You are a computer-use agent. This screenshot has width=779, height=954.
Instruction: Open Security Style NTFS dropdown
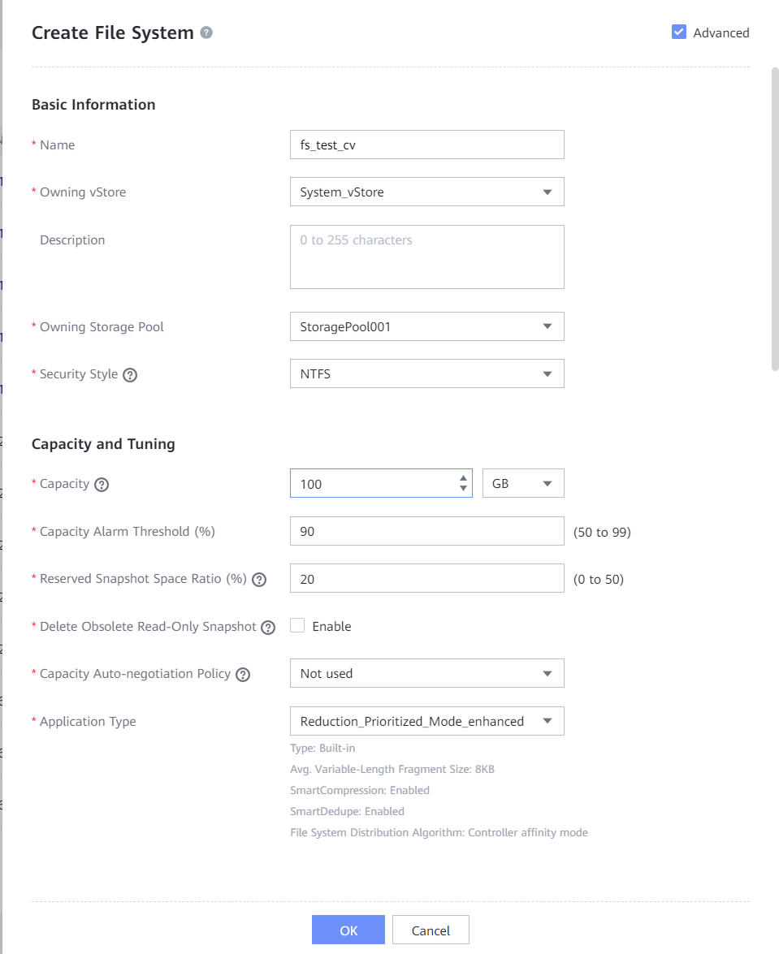click(x=426, y=374)
